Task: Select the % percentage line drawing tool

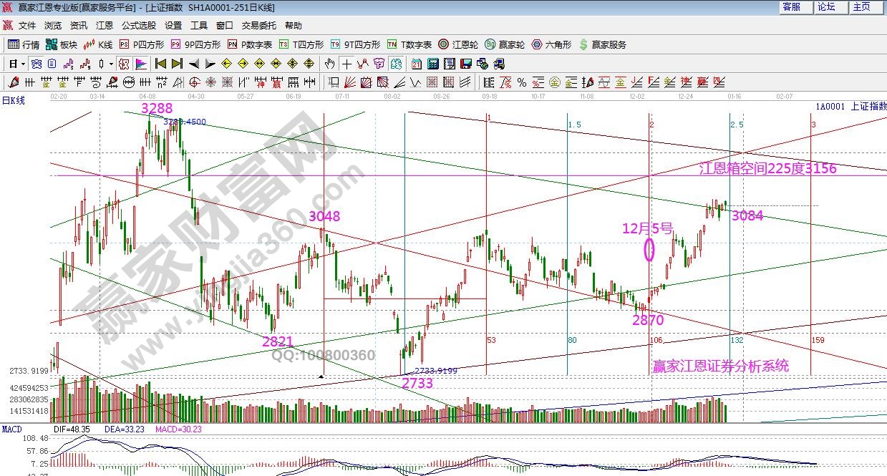Action: coord(521,82)
